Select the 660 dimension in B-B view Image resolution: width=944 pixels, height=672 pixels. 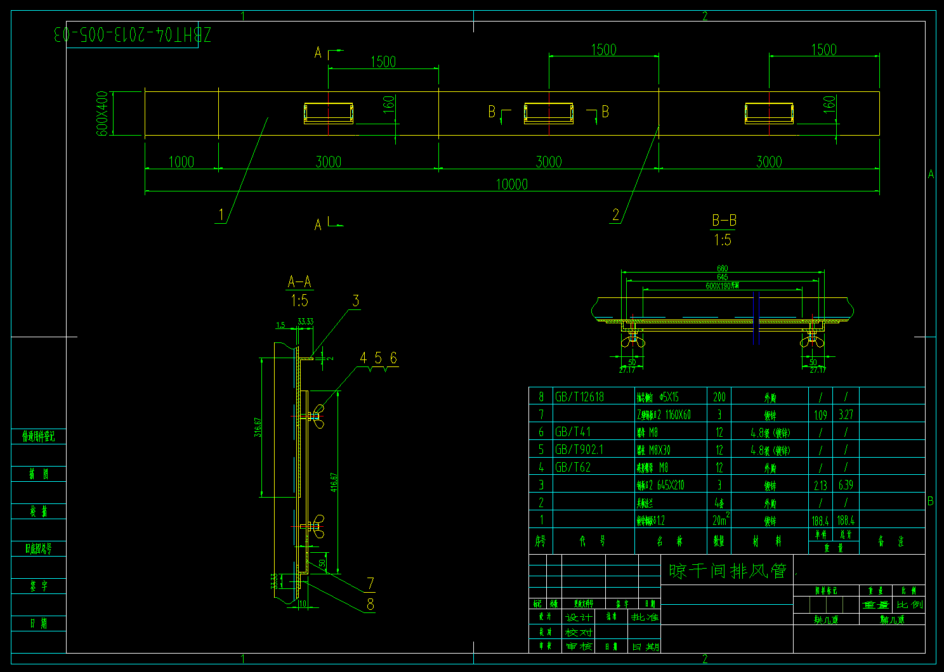[723, 269]
